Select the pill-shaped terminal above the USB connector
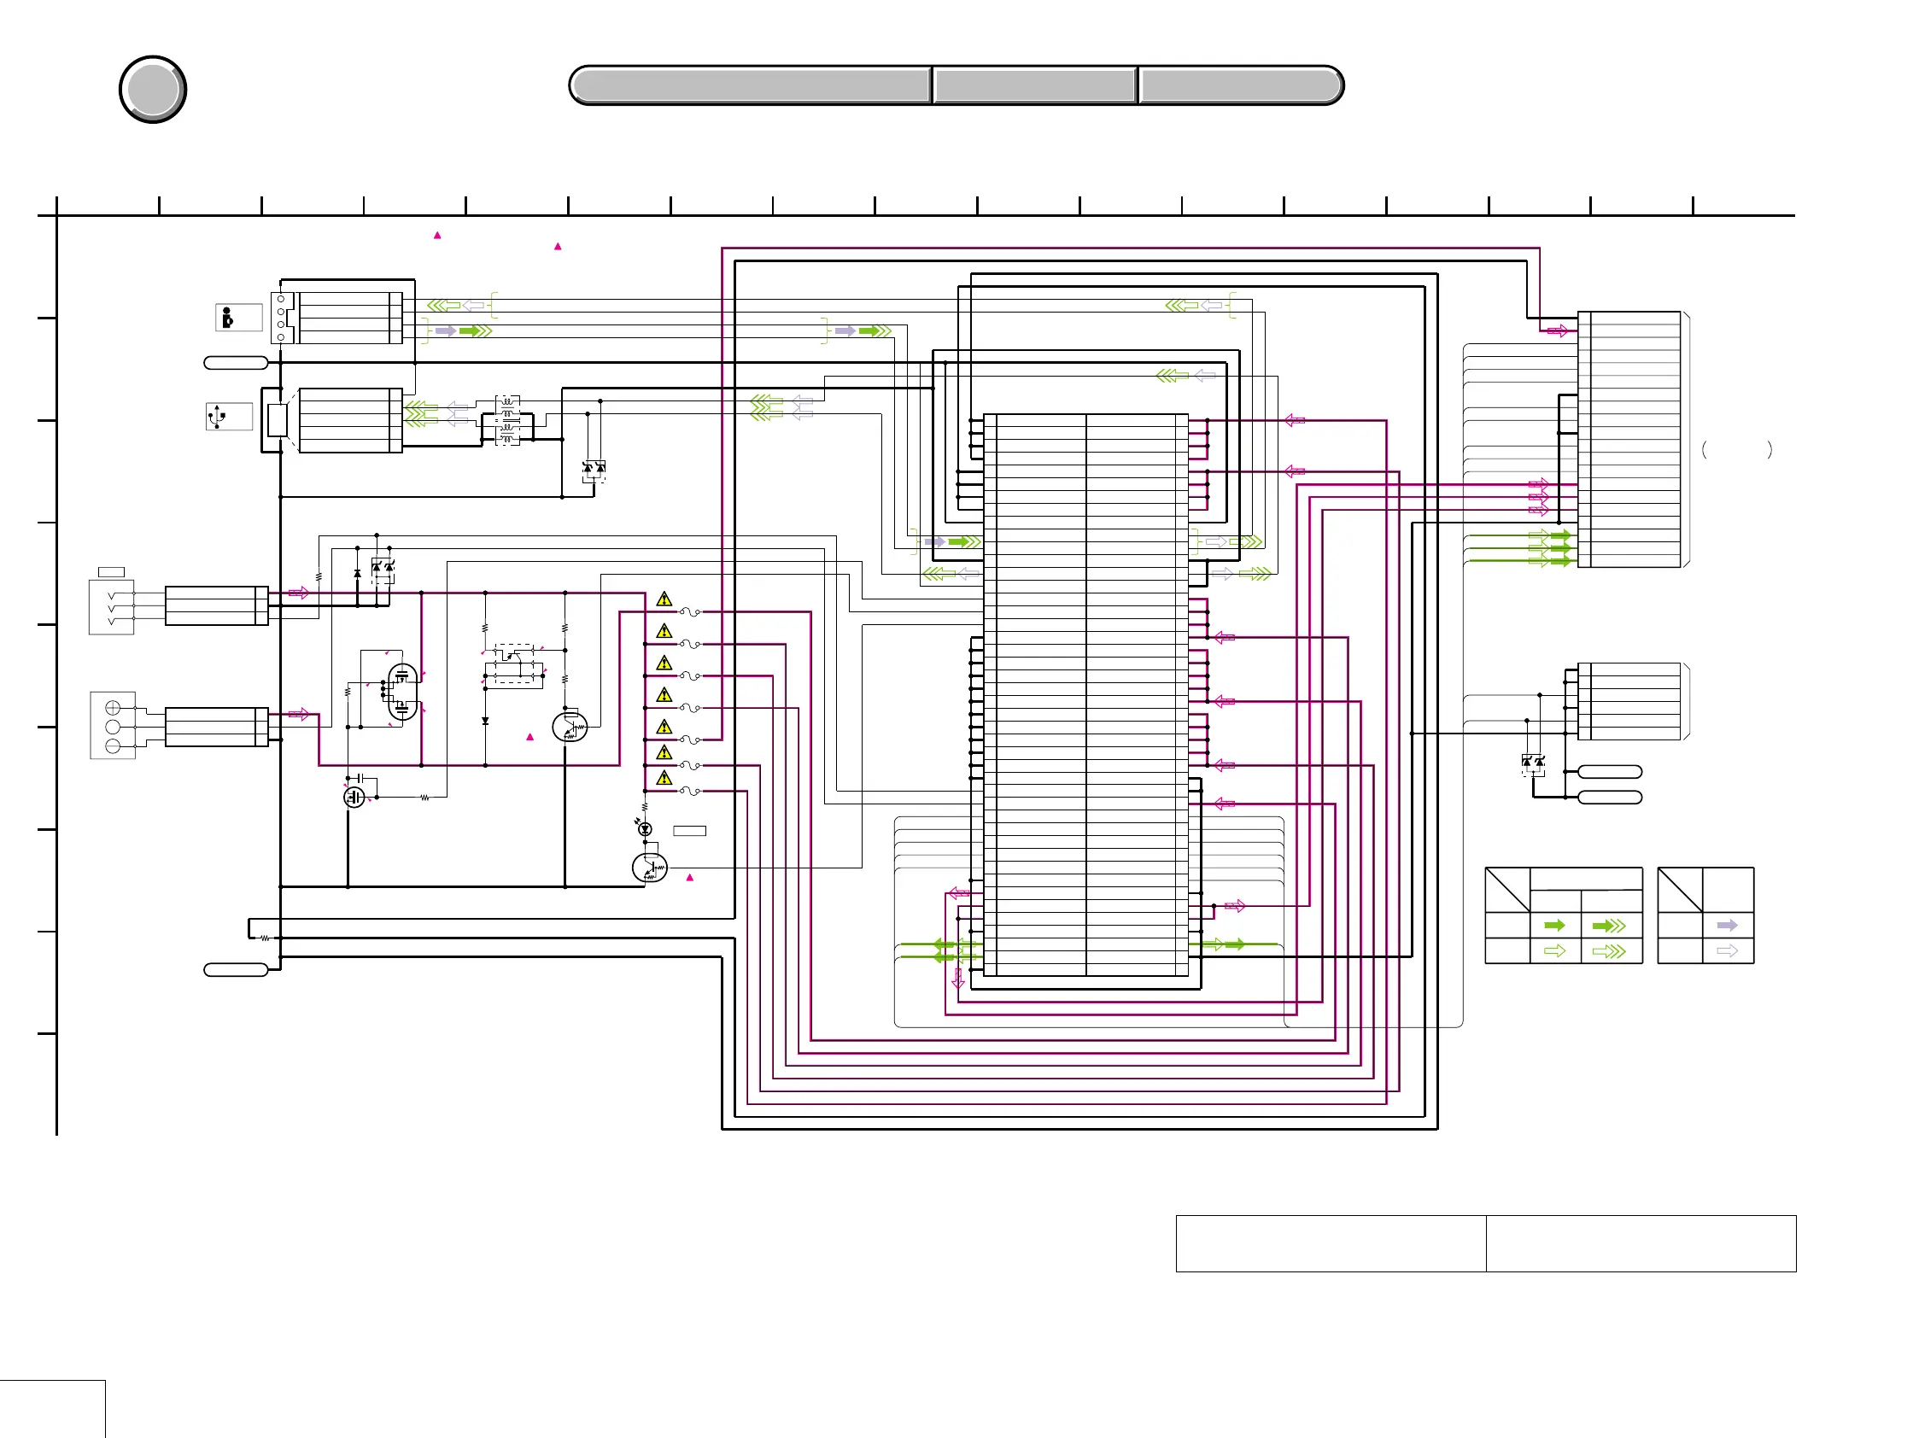The width and height of the screenshot is (1913, 1438). point(236,363)
